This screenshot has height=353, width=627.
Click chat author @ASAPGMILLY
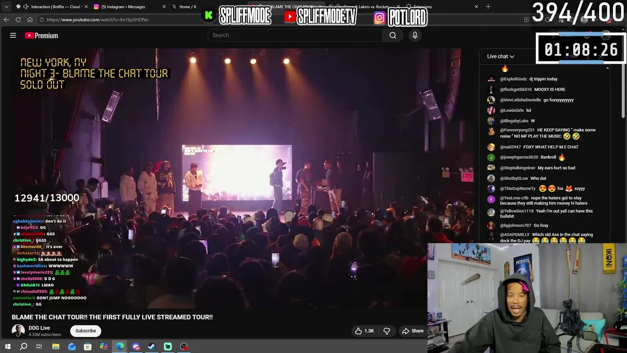[515, 235]
